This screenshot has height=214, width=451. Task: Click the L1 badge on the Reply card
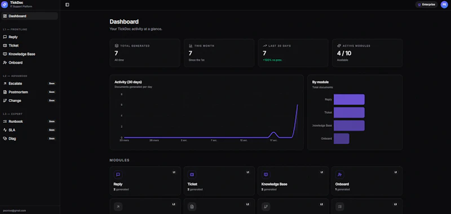174,172
